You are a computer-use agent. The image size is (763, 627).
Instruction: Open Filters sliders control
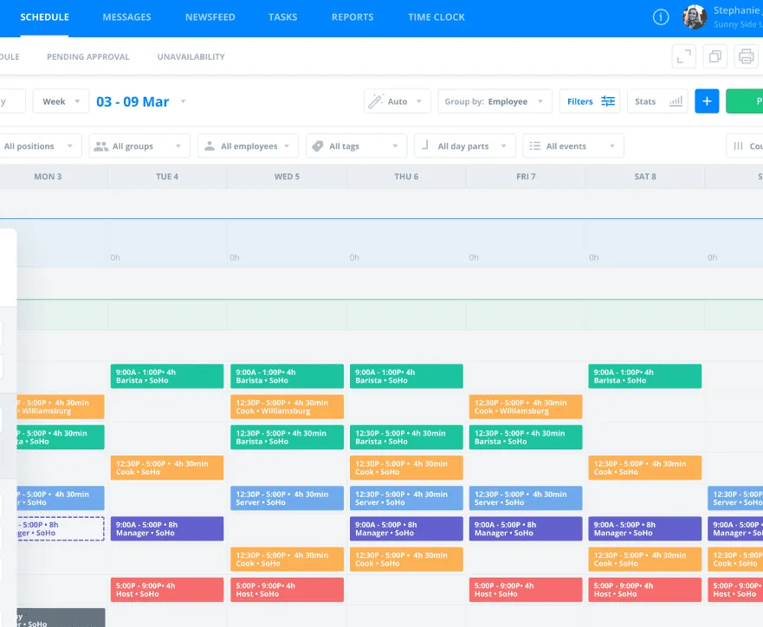click(x=590, y=101)
